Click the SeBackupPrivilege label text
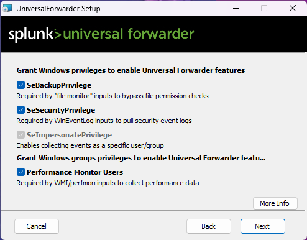307x240 pixels. (59, 85)
